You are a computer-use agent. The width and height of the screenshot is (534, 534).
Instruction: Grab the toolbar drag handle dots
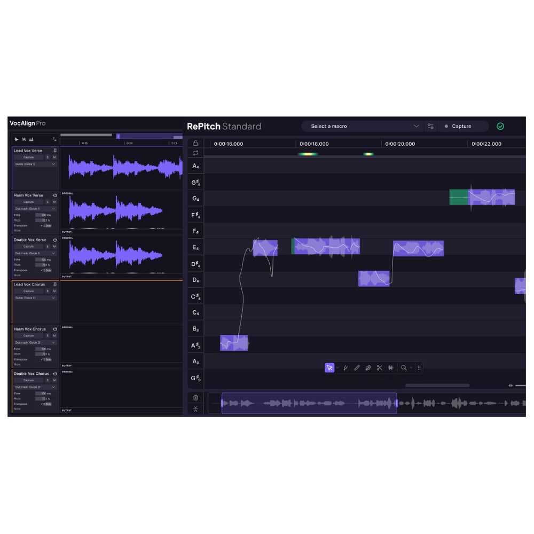[x=419, y=368]
